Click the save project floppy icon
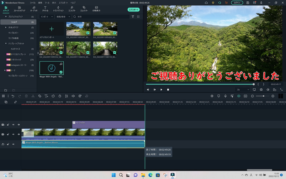Viewport: 286px width, 179px height. click(x=248, y=3)
